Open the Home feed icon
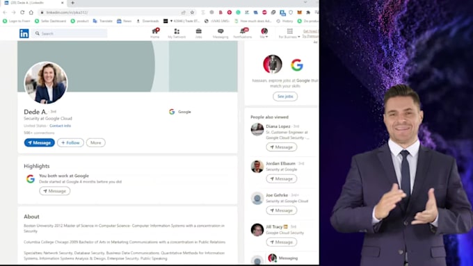473x266 pixels. click(155, 33)
